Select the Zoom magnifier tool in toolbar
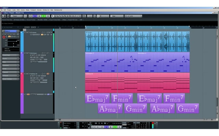Screen dimensions: 219x136 coord(65,16)
